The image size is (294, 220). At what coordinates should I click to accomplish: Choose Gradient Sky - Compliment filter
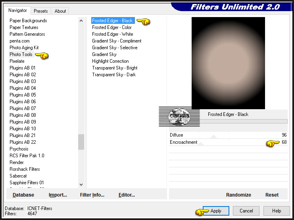coord(117,41)
